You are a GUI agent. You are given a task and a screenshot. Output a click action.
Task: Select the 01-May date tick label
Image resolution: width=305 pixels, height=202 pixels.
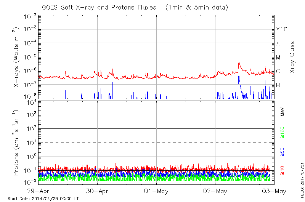156,191
